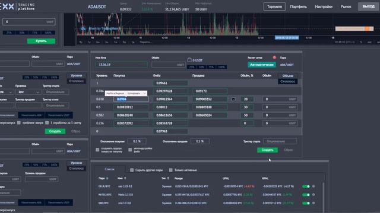Choose Найти в Яндекс in popup
The height and width of the screenshot is (213, 380).
pos(115,93)
